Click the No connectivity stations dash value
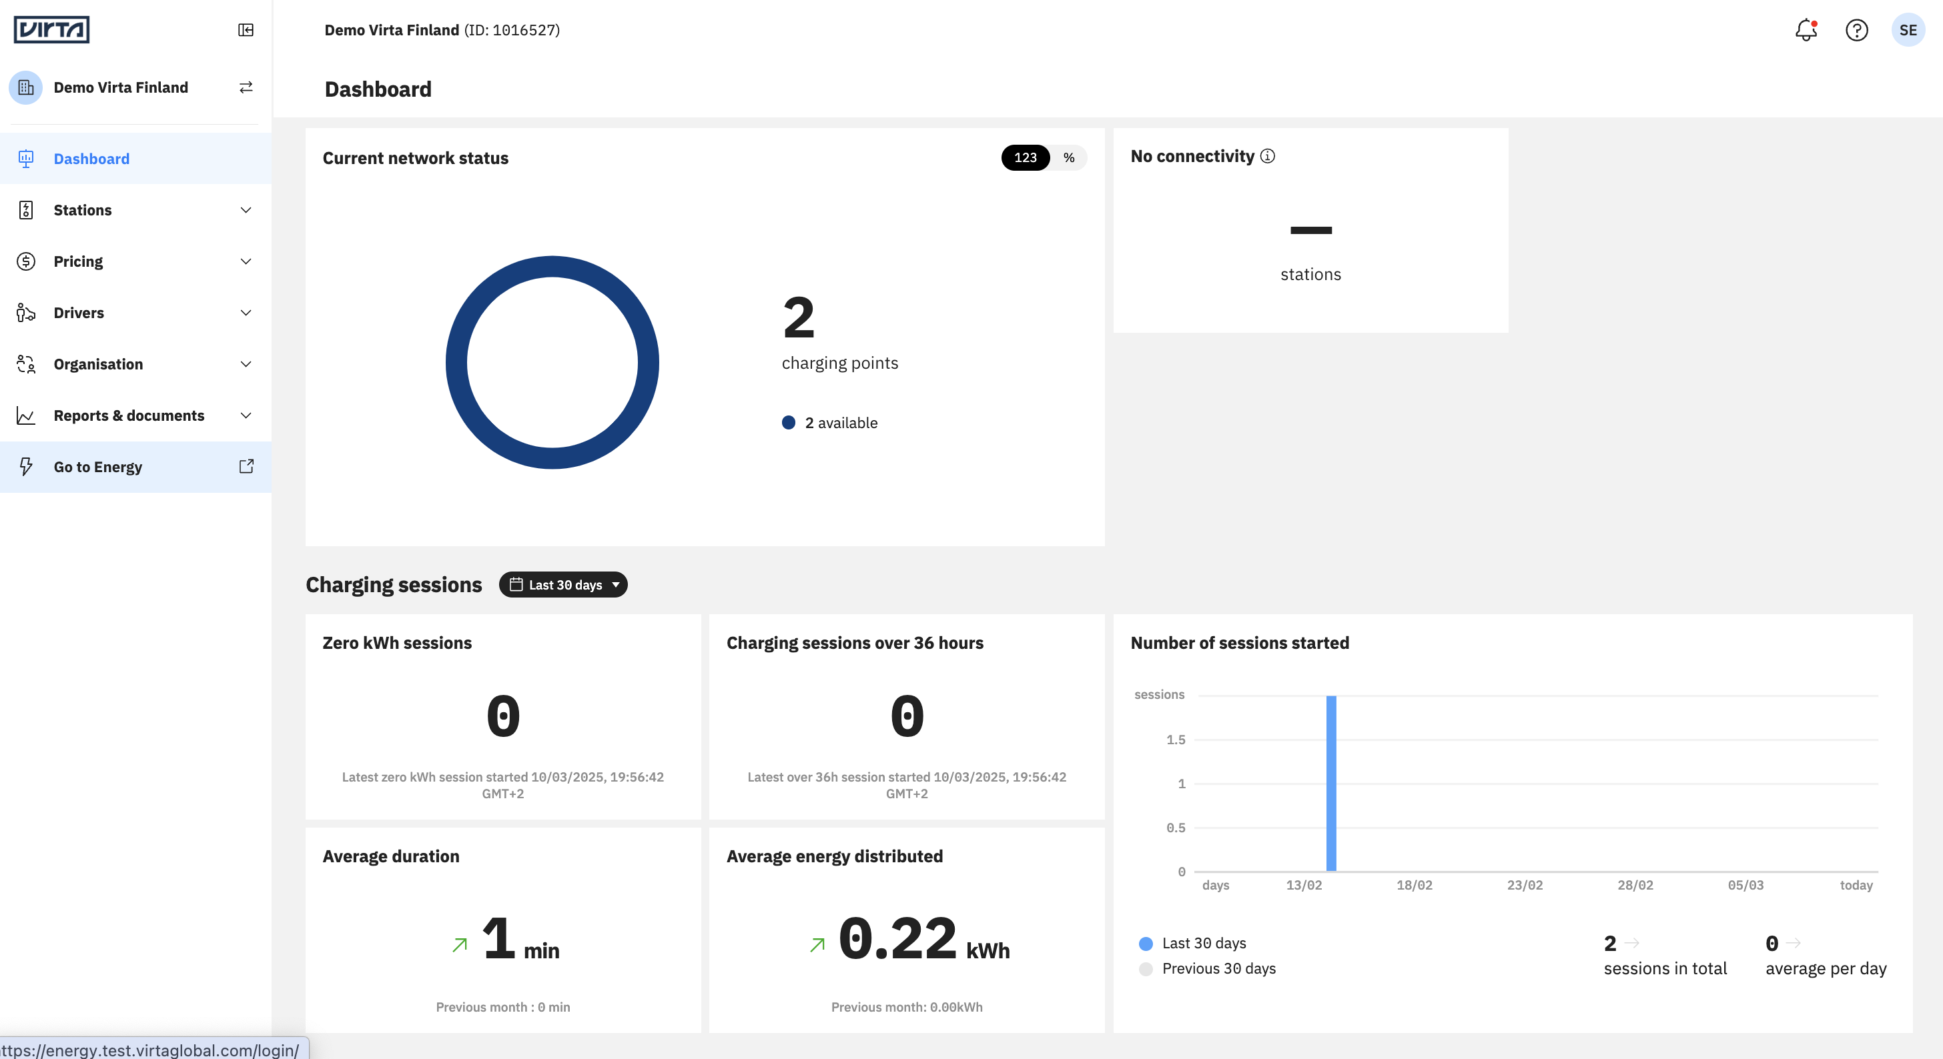The image size is (1943, 1059). point(1311,231)
